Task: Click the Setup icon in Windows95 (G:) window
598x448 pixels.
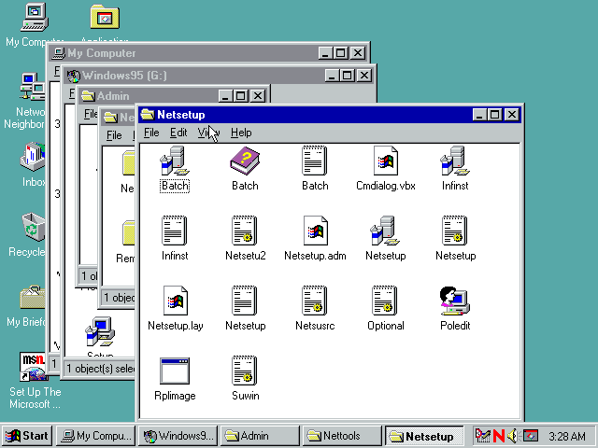Action: point(100,331)
